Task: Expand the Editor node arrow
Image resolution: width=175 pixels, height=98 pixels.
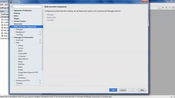Action: 12,16
